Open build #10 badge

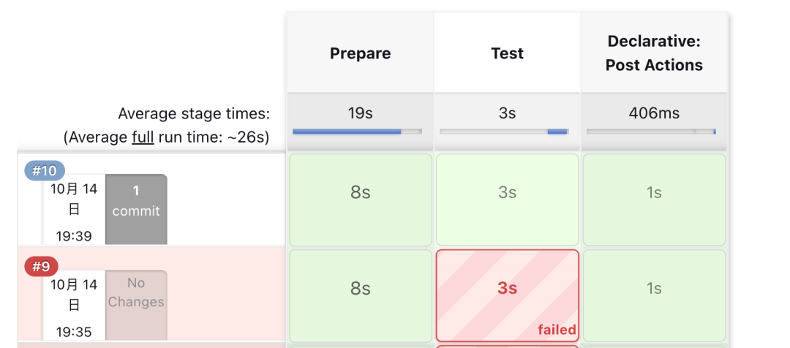[x=45, y=171]
